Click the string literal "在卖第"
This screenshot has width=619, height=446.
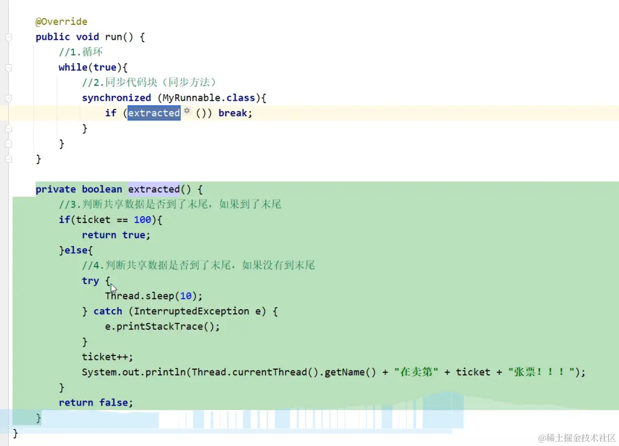416,372
